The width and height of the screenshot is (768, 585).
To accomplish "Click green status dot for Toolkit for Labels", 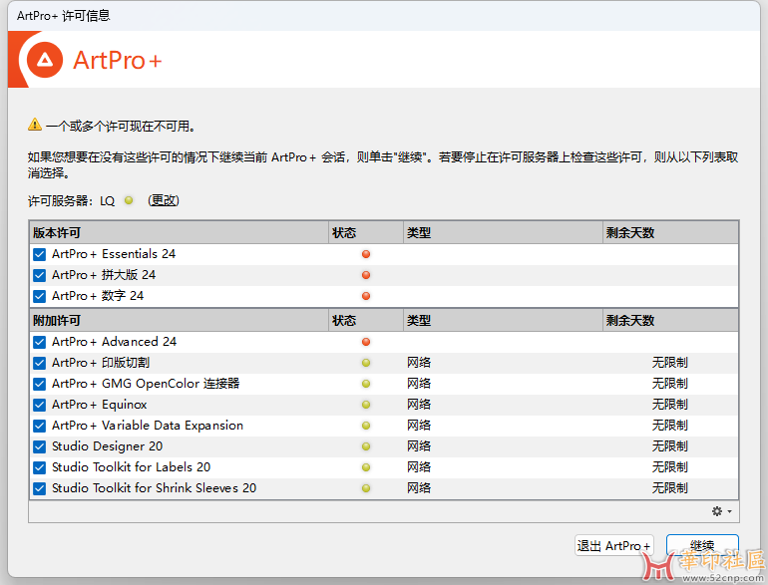I will [x=366, y=467].
